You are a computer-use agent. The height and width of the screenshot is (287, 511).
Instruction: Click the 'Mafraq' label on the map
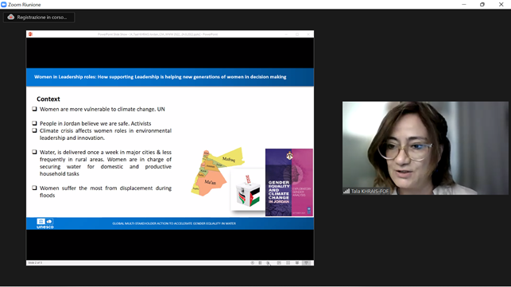[x=228, y=159]
